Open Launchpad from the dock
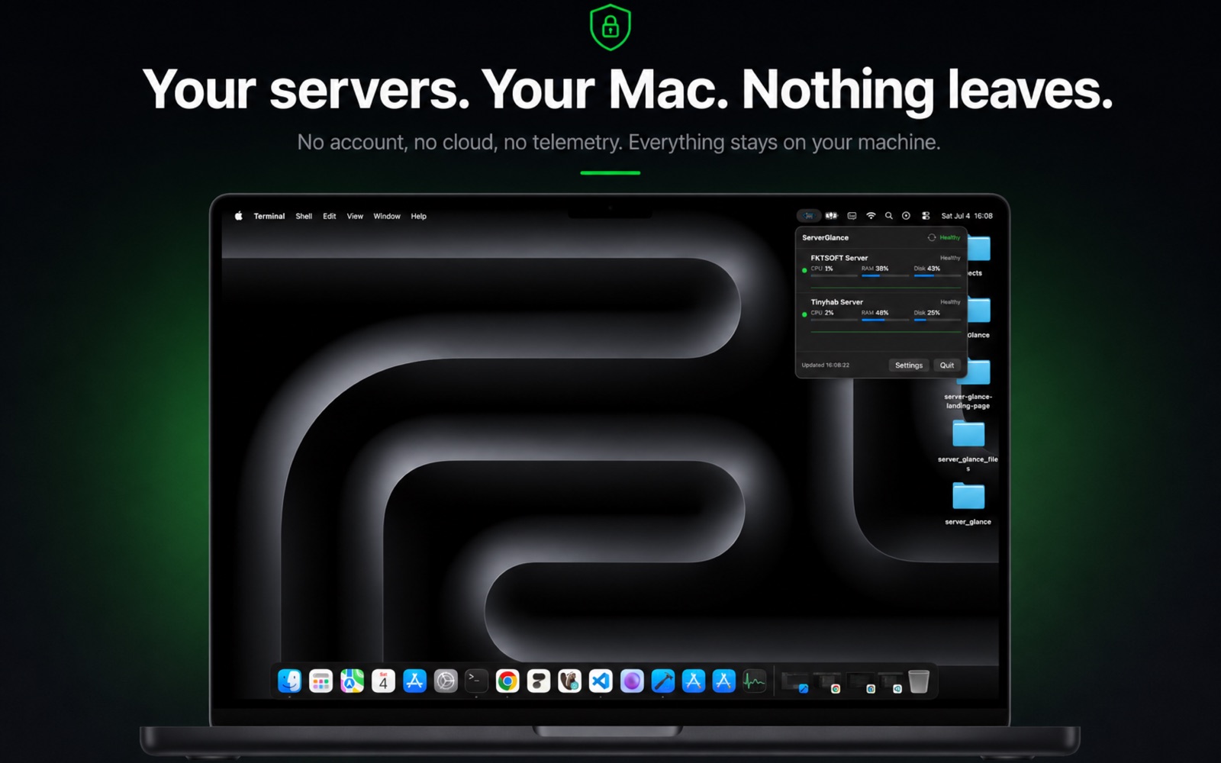 click(x=321, y=681)
